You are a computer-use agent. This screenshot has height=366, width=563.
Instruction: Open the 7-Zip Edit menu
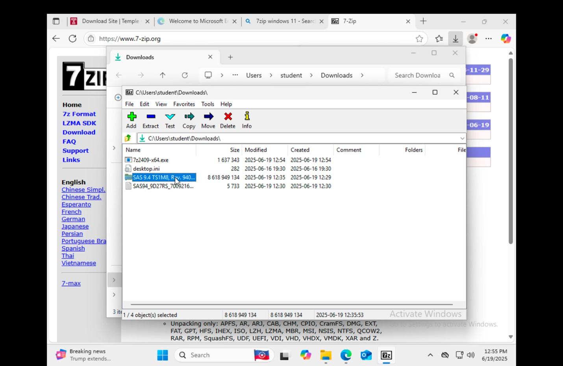coord(144,104)
